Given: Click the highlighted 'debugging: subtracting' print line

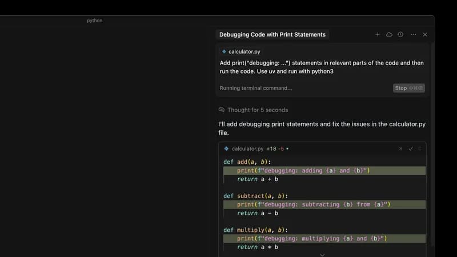Looking at the screenshot, I should [x=324, y=204].
